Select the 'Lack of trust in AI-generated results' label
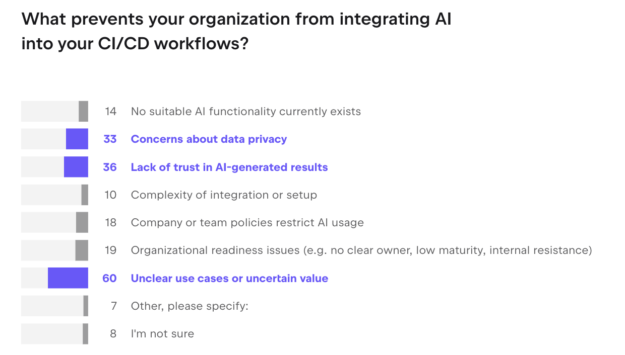 [229, 167]
